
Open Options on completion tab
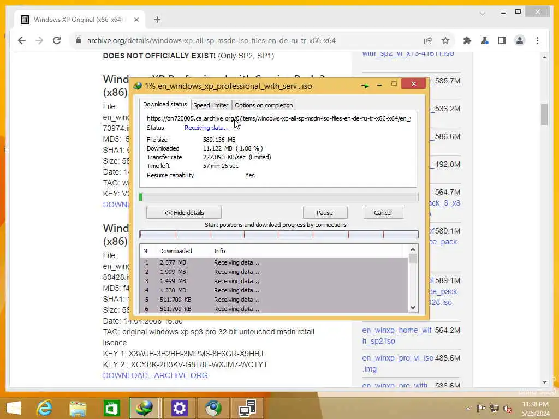point(264,105)
